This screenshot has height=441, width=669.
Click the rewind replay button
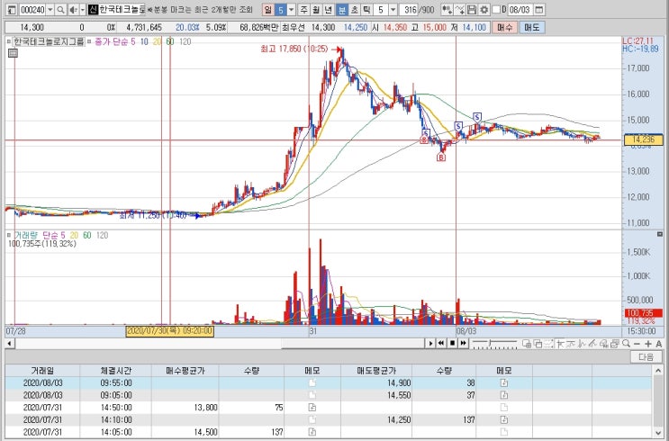441,343
